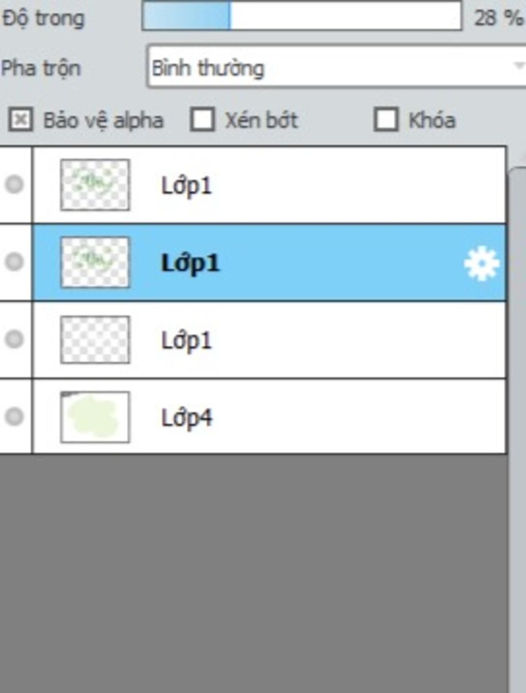Click the Pha trộn dropdown arrow
This screenshot has width=526, height=693.
click(519, 66)
